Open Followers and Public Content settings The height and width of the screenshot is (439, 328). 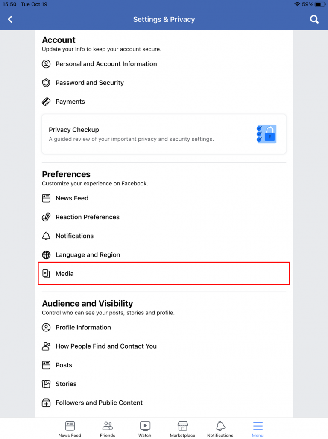[99, 403]
